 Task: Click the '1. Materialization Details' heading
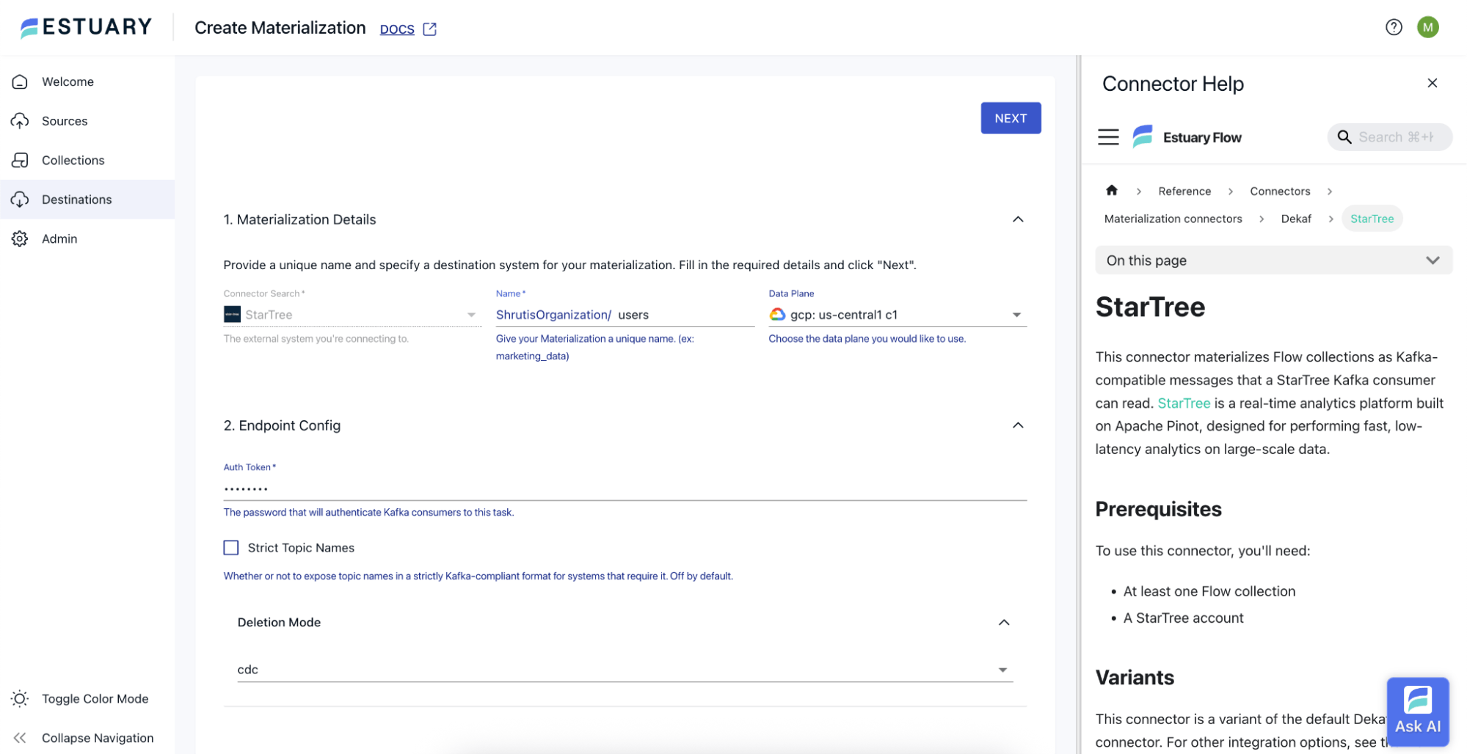(299, 219)
